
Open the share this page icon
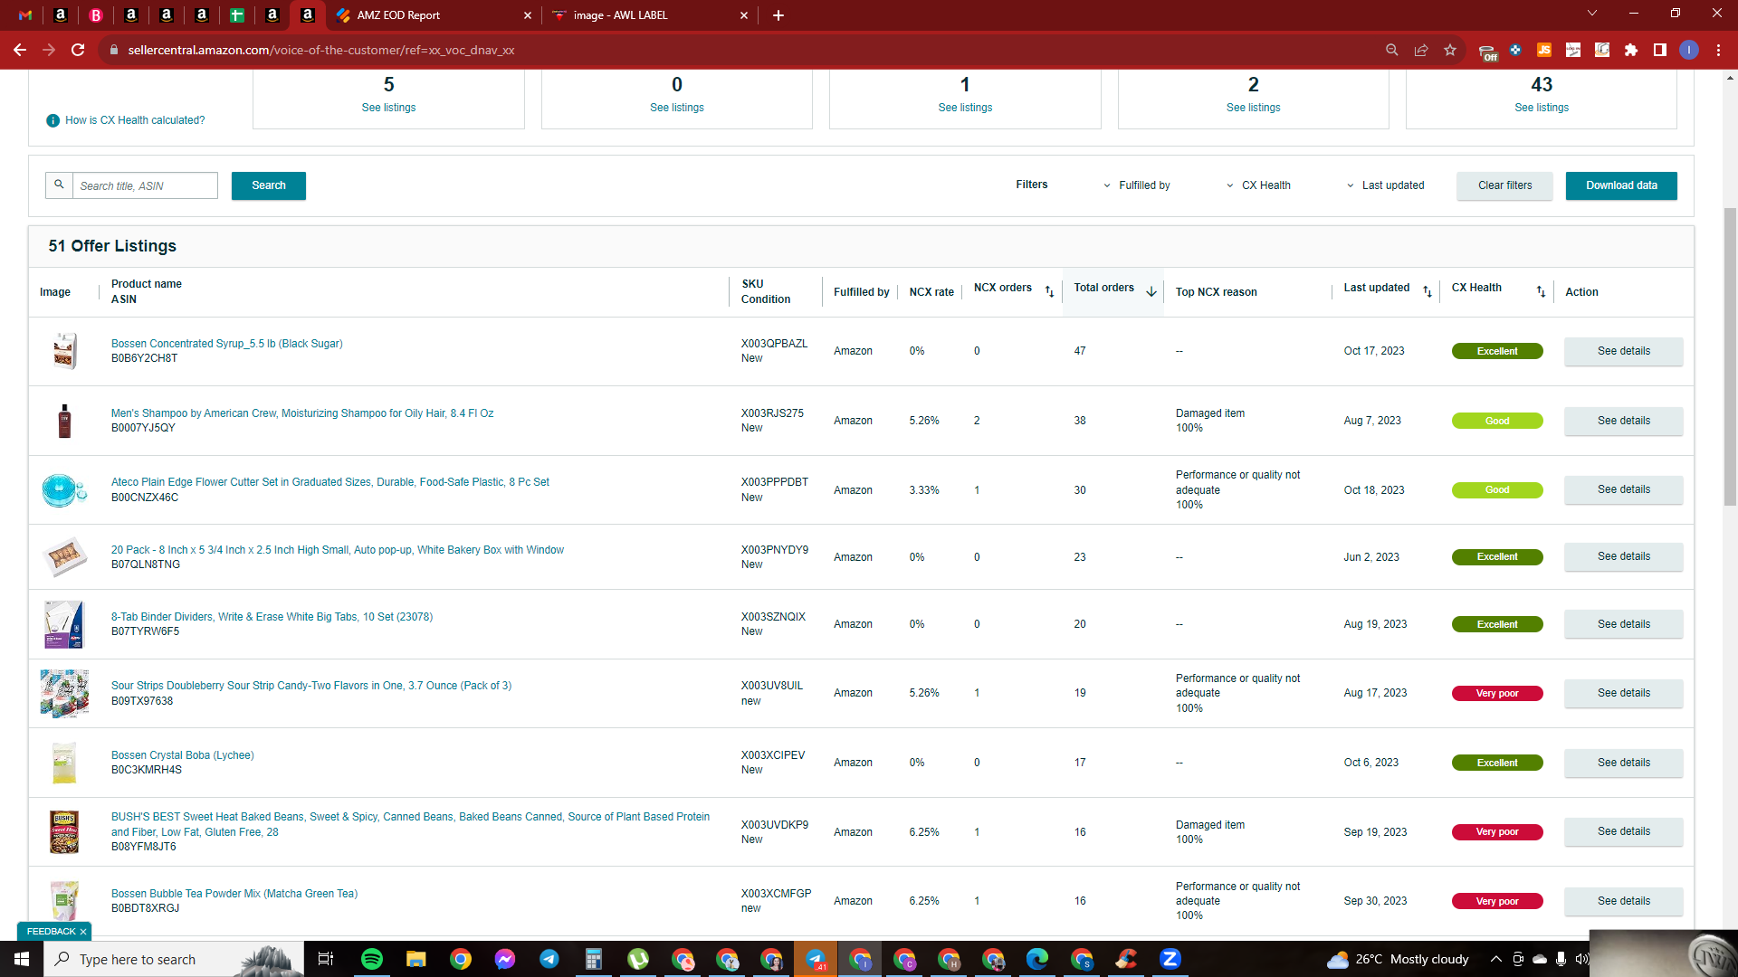point(1421,50)
